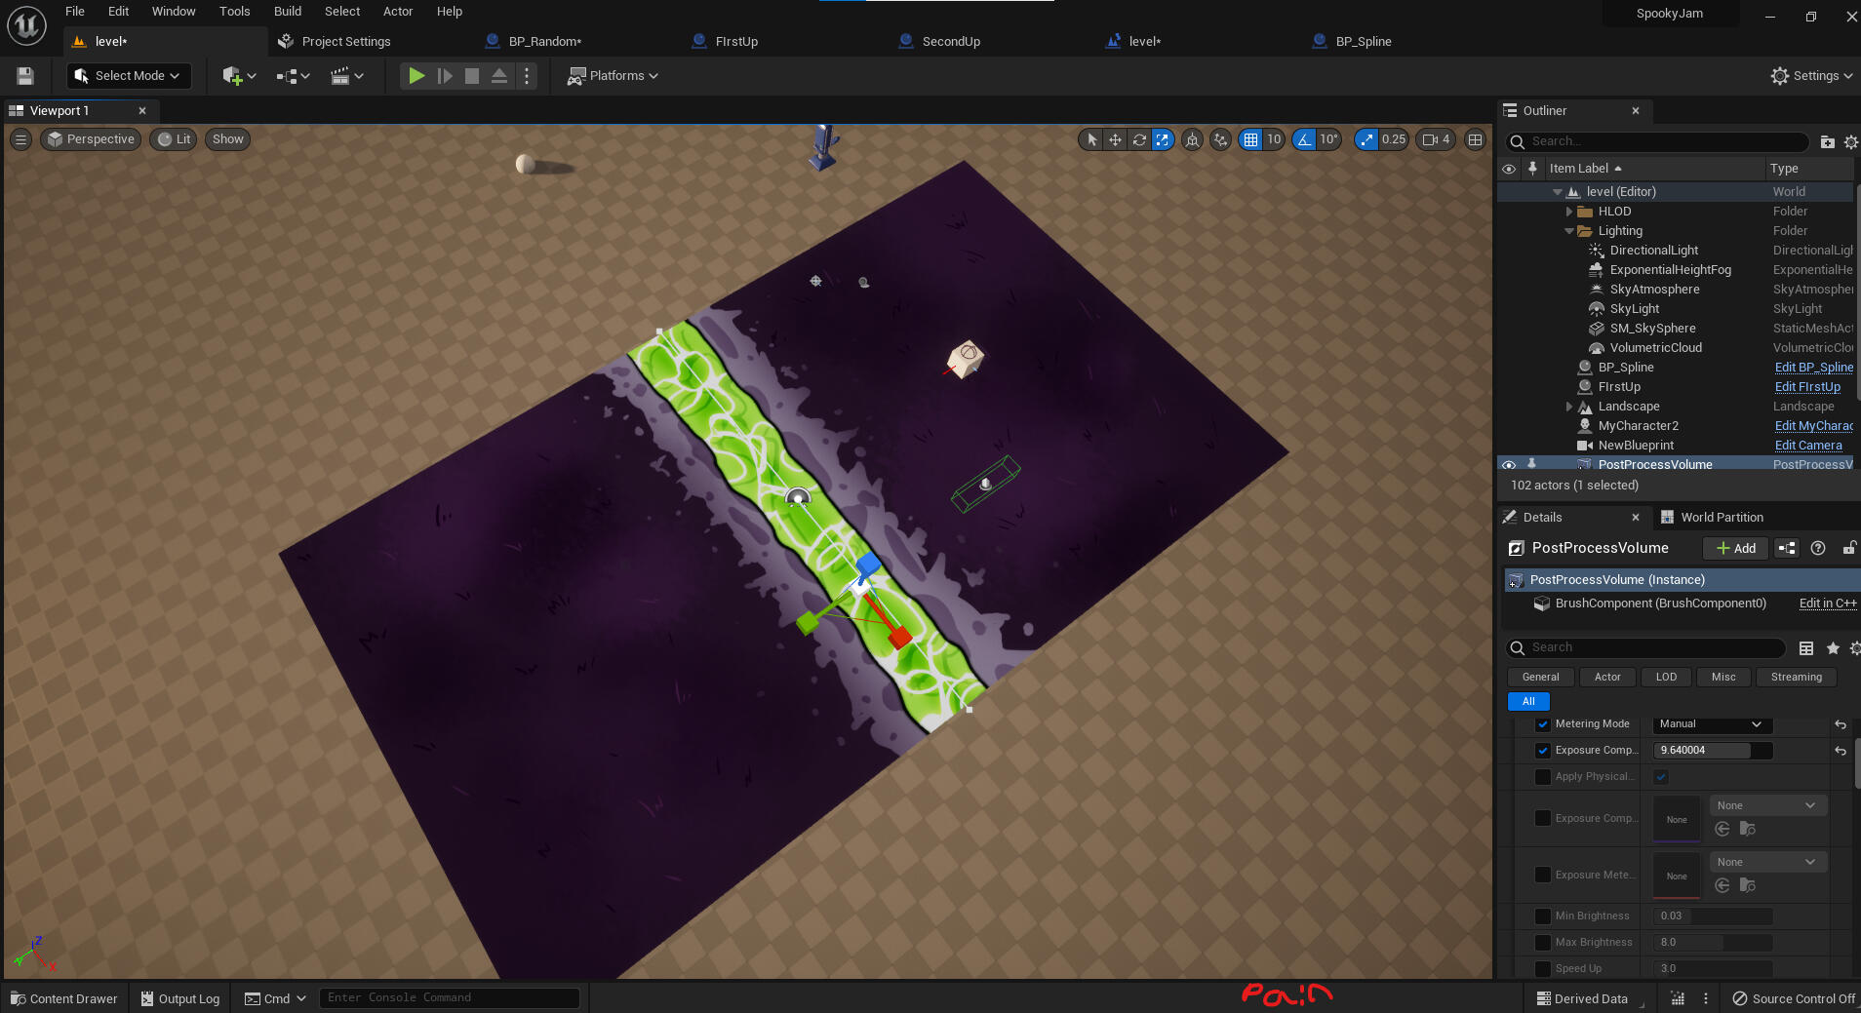
Task: Toggle world/local coordinate system icon
Action: (x=1192, y=139)
